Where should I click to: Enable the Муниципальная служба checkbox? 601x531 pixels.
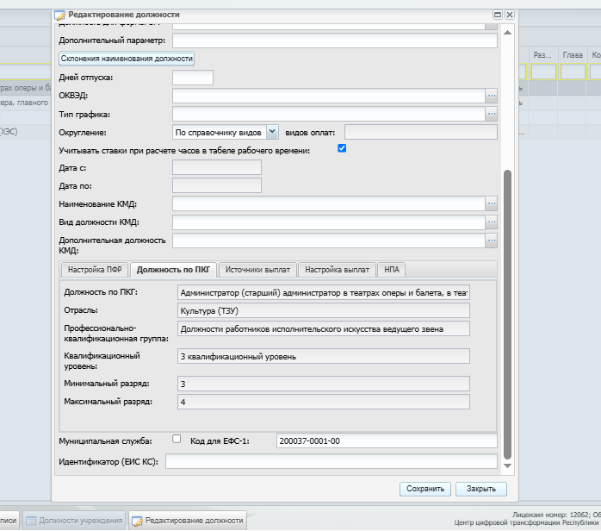pyautogui.click(x=177, y=439)
